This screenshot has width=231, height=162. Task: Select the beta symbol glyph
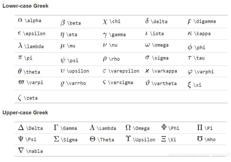click(x=63, y=23)
